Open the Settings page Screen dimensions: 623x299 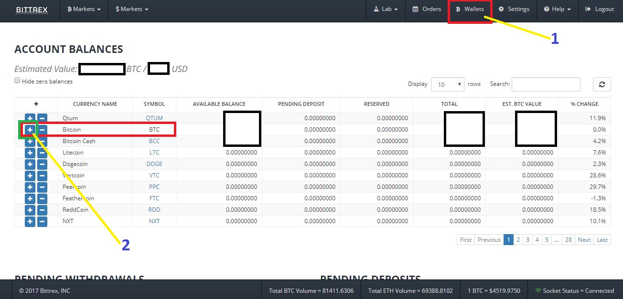tap(514, 9)
